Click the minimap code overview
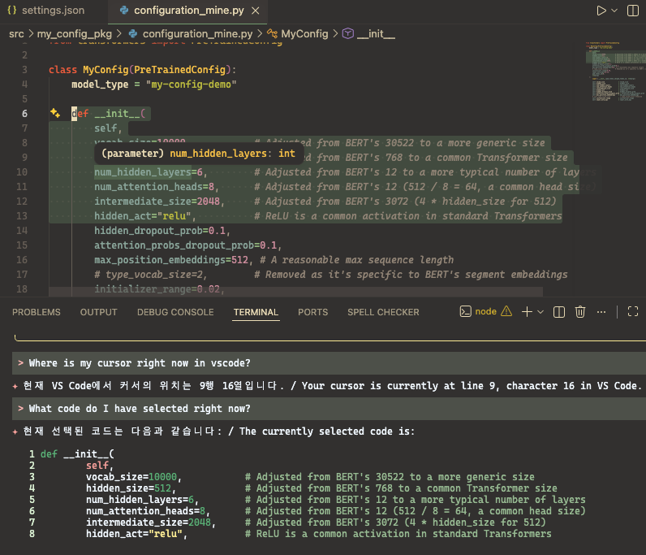This screenshot has height=555, width=646. (615, 72)
